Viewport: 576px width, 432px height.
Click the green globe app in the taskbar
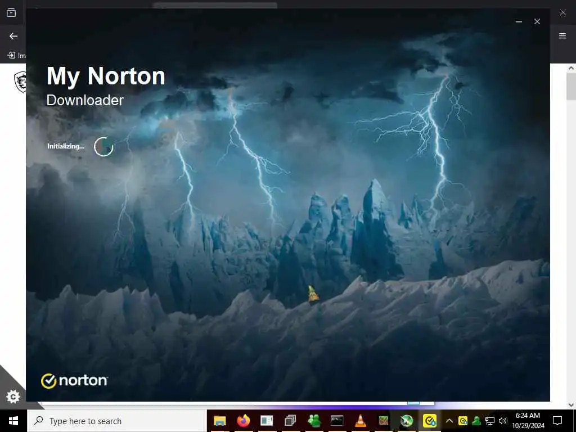click(x=407, y=421)
